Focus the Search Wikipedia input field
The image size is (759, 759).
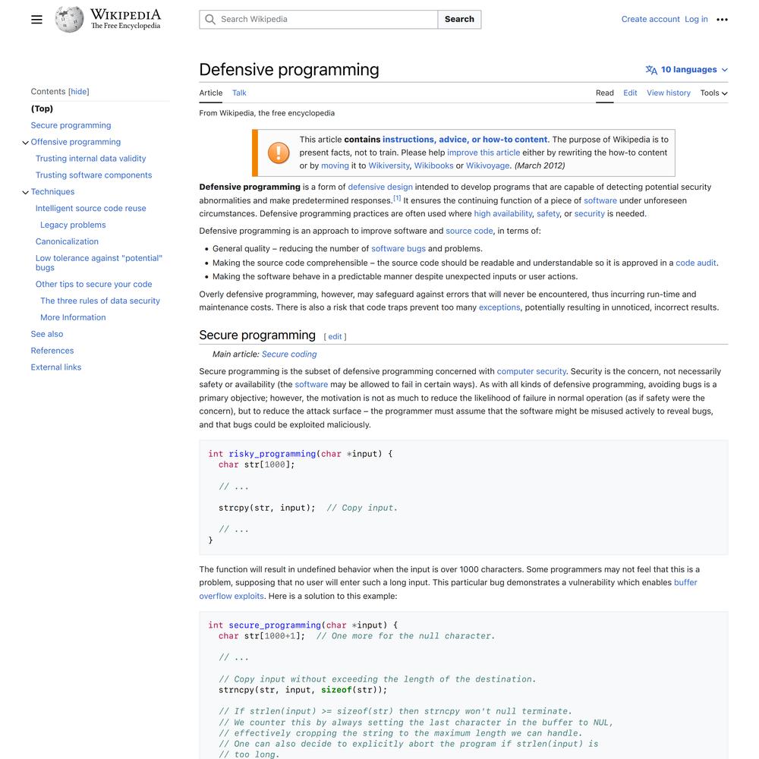pyautogui.click(x=319, y=20)
